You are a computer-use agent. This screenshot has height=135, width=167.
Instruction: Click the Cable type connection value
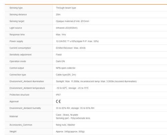pyautogui.click(x=66, y=75)
